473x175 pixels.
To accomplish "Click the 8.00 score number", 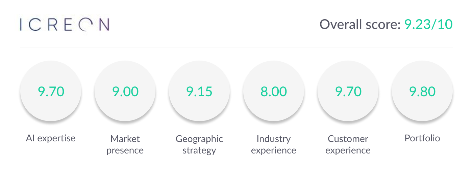I will (x=274, y=92).
